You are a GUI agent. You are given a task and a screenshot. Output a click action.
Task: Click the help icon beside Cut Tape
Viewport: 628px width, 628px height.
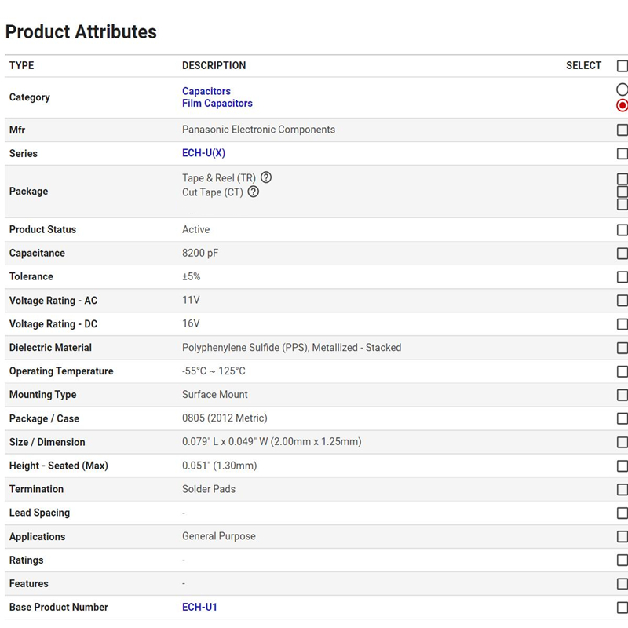tap(253, 192)
